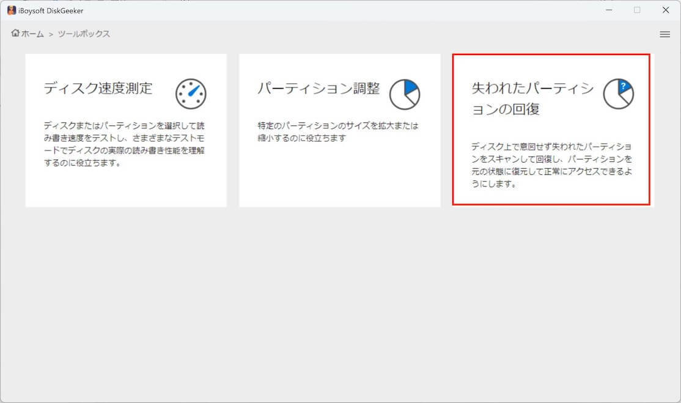Screen dimensions: 681x403
Task: Open the パーティション調整 card title
Action: [318, 89]
